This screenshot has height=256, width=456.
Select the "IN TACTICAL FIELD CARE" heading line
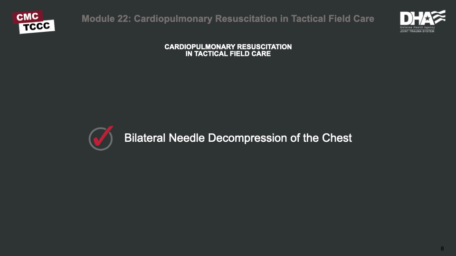[x=228, y=54]
